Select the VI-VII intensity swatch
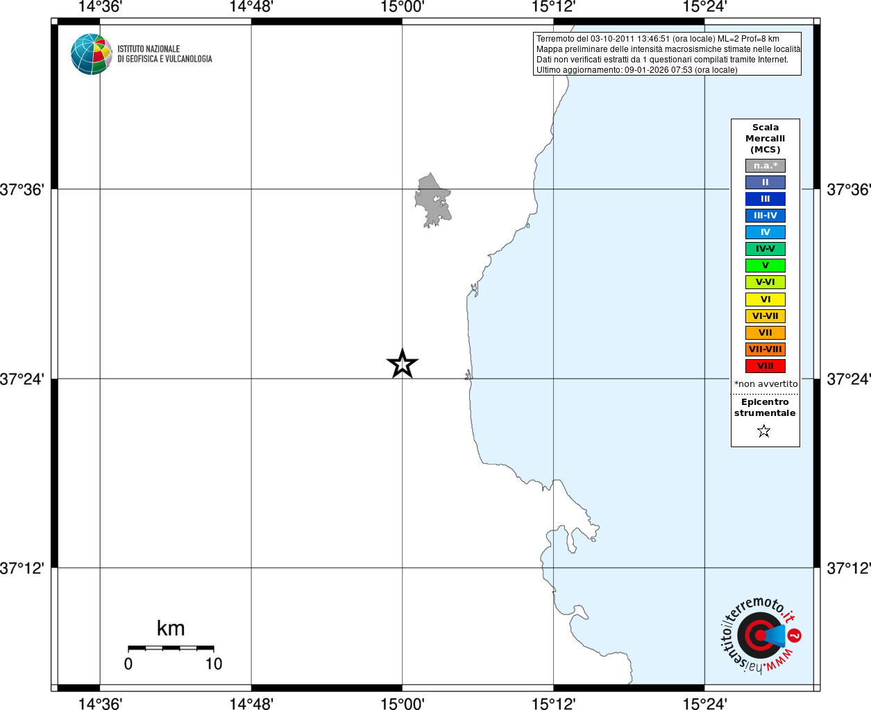Image resolution: width=871 pixels, height=710 pixels. point(766,316)
